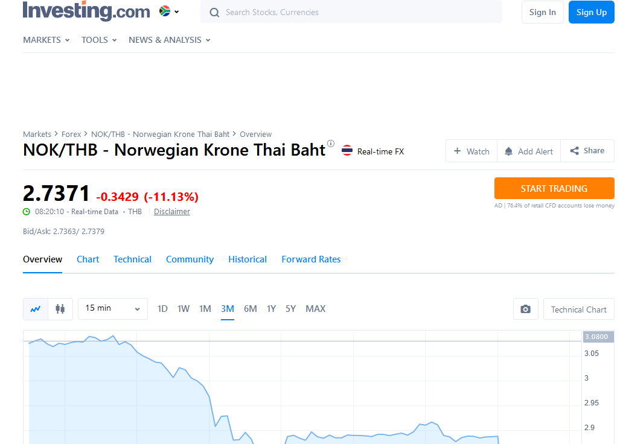This screenshot has height=444, width=620.
Task: Open the 15 min interval dropdown
Action: tap(113, 309)
